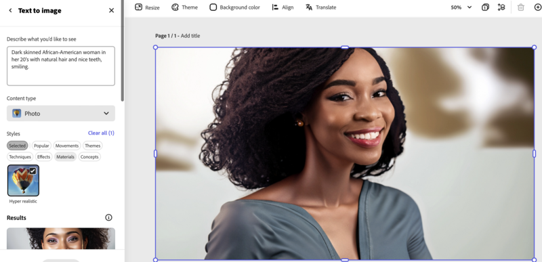Image resolution: width=542 pixels, height=262 pixels.
Task: Switch to Techniques styles tab
Action: [x=20, y=156]
